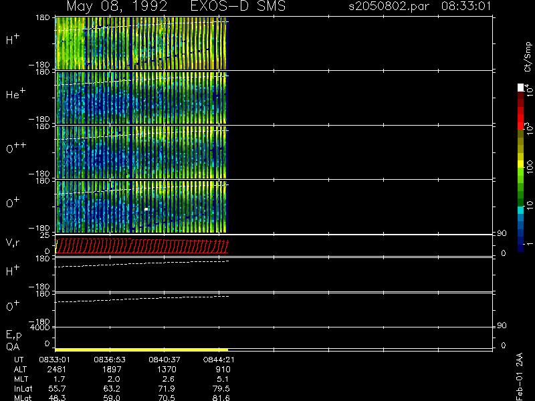The image size is (535, 401).
Task: Click the 'UT' row label
Action: [x=19, y=360]
